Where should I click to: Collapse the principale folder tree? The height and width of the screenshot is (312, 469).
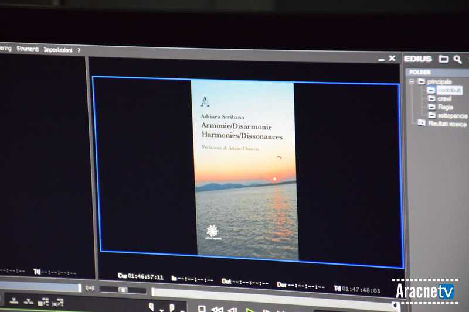coord(412,81)
